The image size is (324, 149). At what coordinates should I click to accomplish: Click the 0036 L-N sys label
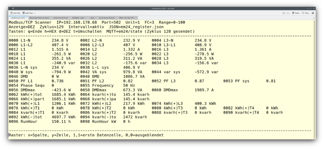tap(23, 67)
